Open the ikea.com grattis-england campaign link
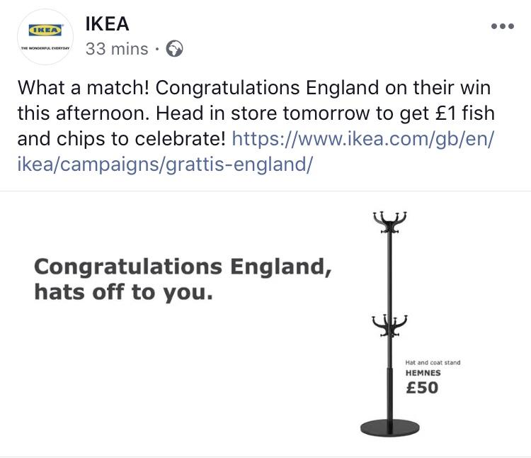This screenshot has height=458, width=531. [x=256, y=152]
